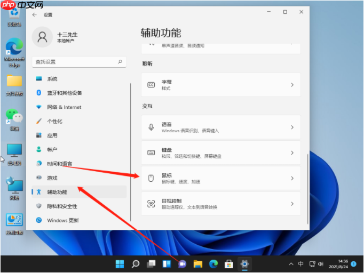Image resolution: width=364 pixels, height=273 pixels.
Task: Open the Chat app on taskbar
Action: click(182, 264)
